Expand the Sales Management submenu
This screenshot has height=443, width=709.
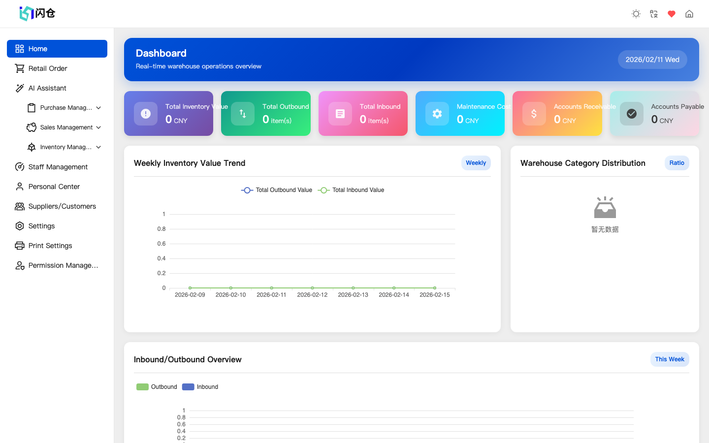[65, 127]
